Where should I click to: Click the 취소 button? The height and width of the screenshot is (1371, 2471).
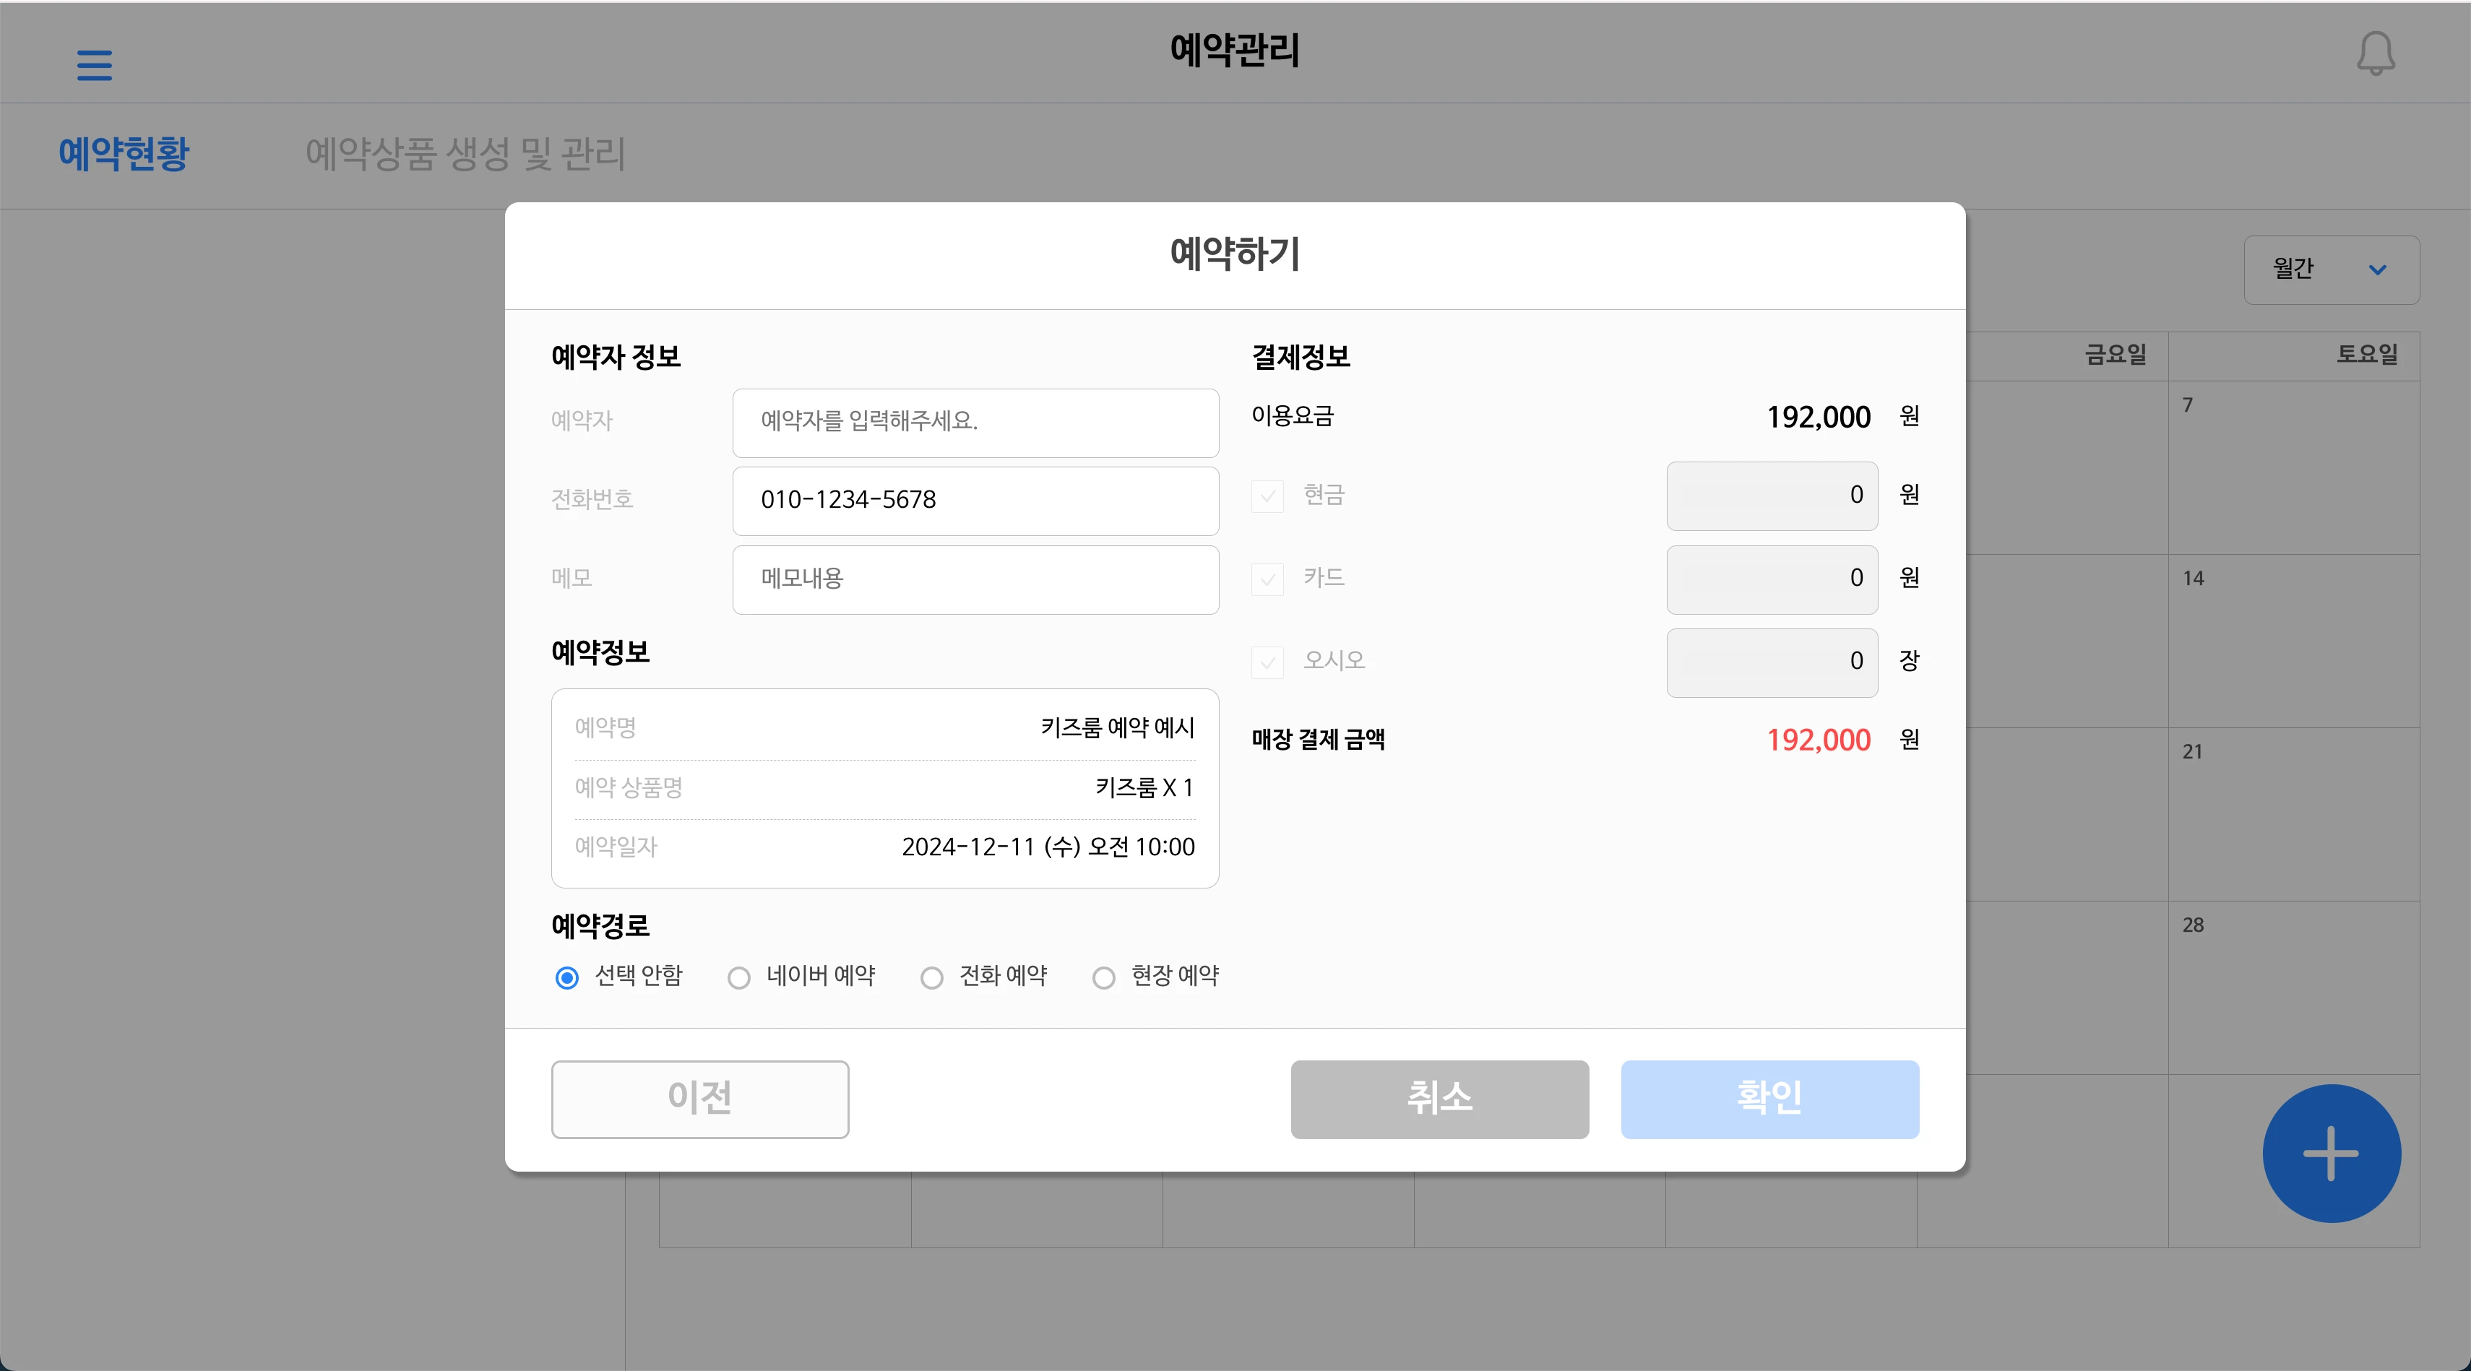(x=1440, y=1099)
